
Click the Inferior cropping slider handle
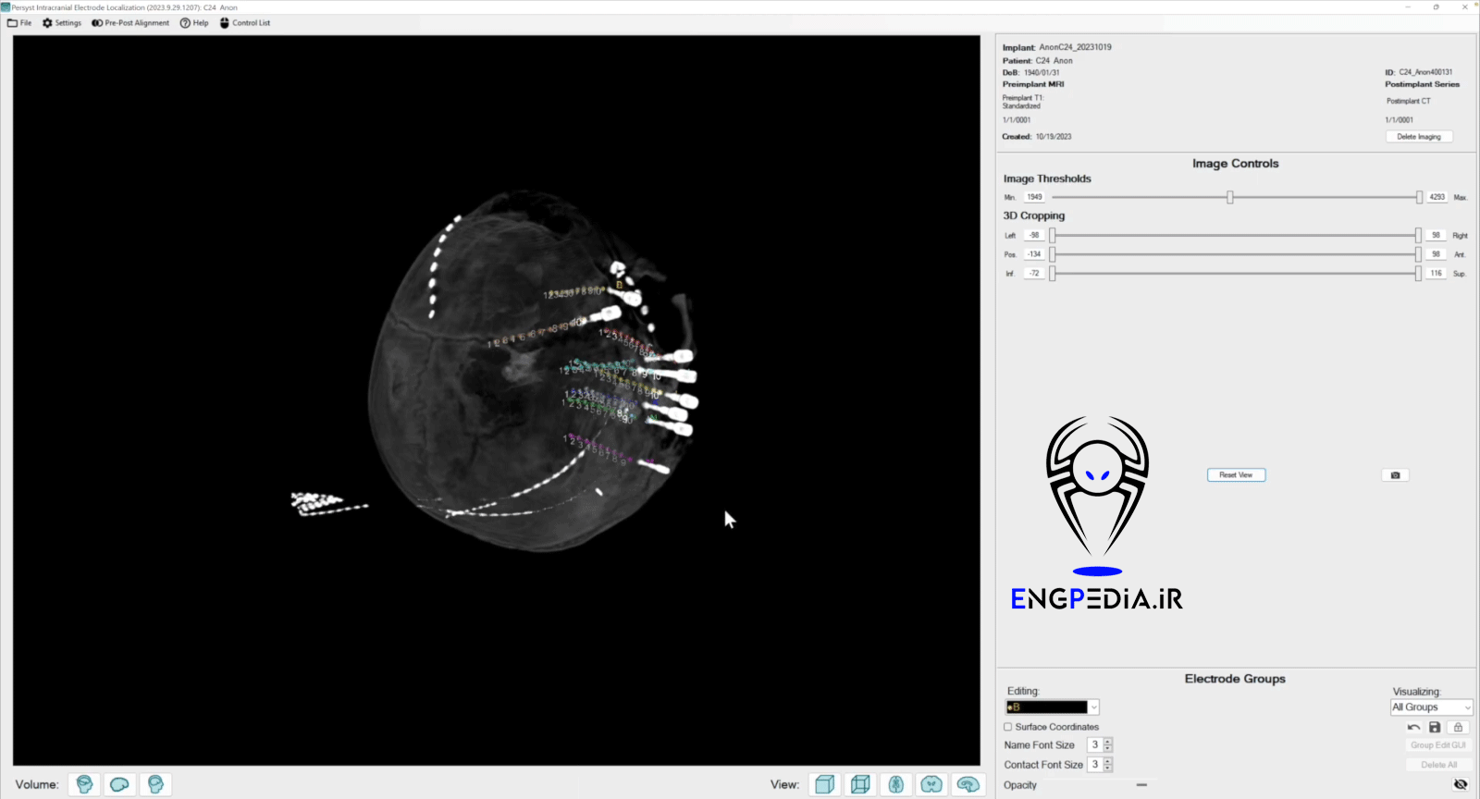1053,274
